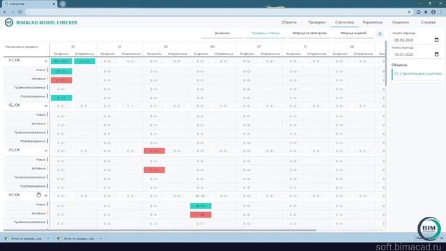Click teal Новые cell under the 04_ group

201,206
